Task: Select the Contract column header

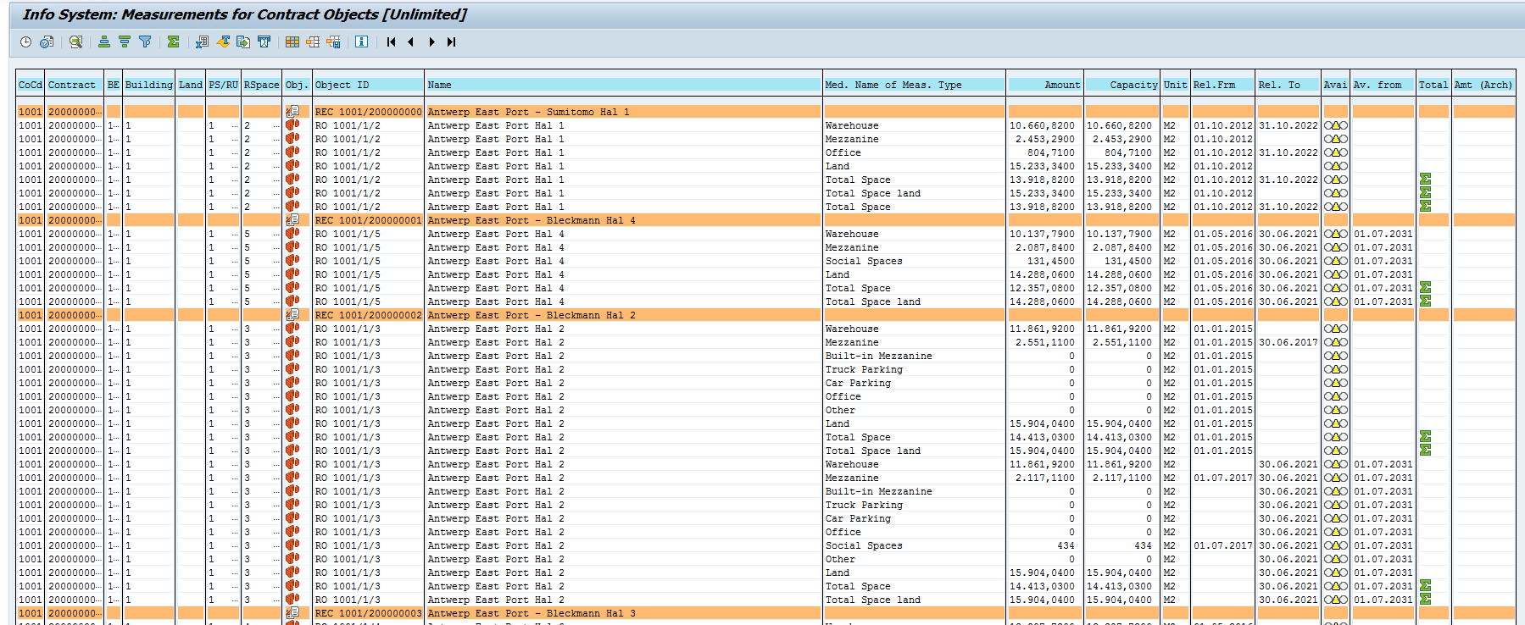Action: point(75,85)
